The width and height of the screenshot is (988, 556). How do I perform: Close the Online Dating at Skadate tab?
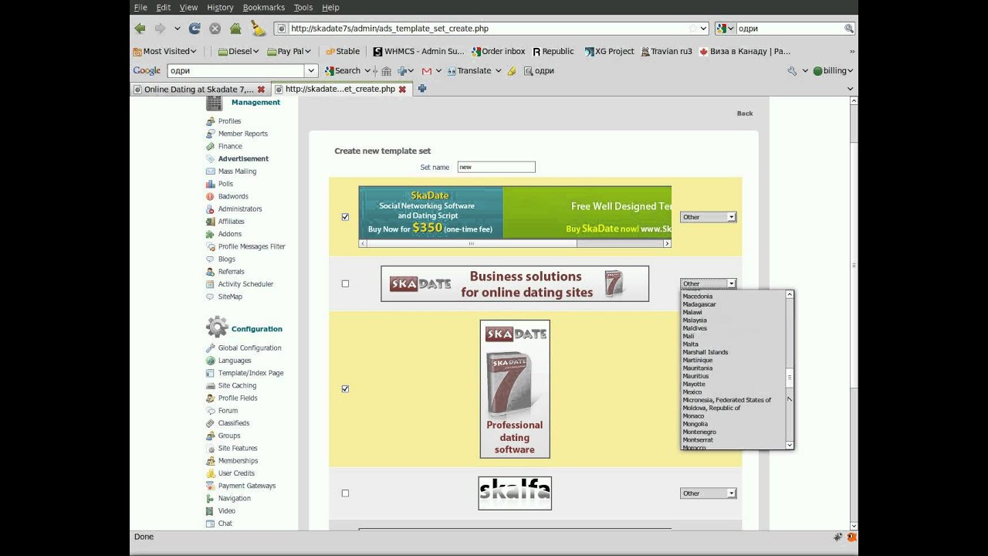point(261,89)
